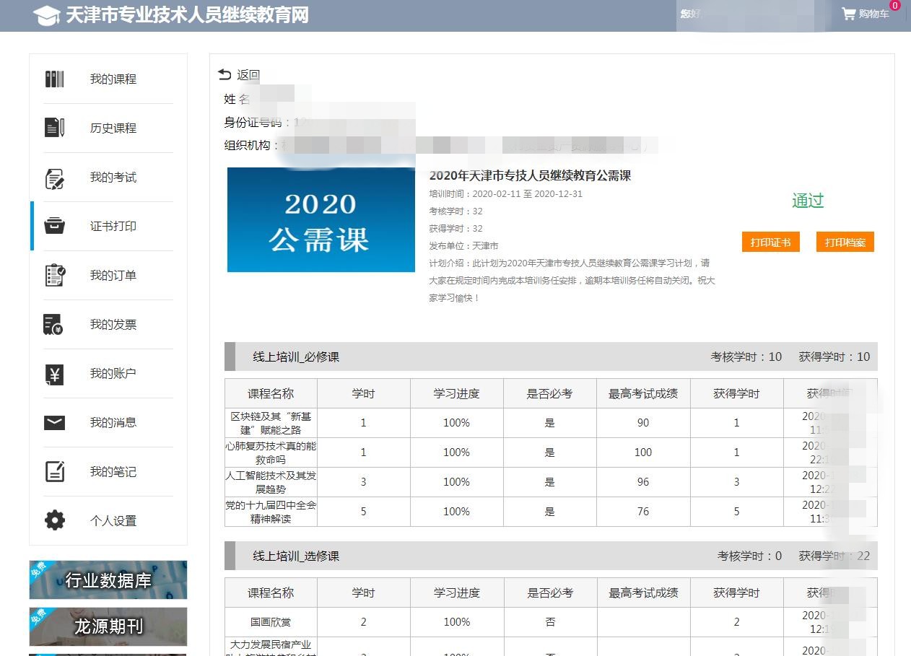Click the 2020年天津市专技人员继续教育公需课 title
This screenshot has width=911, height=656.
click(530, 176)
